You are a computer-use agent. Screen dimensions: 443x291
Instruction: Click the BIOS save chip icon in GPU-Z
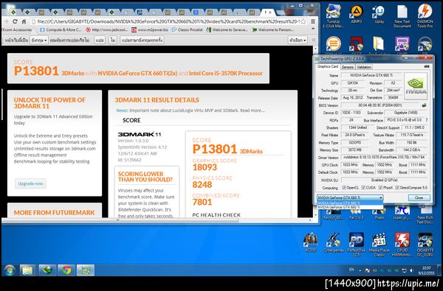pyautogui.click(x=424, y=105)
